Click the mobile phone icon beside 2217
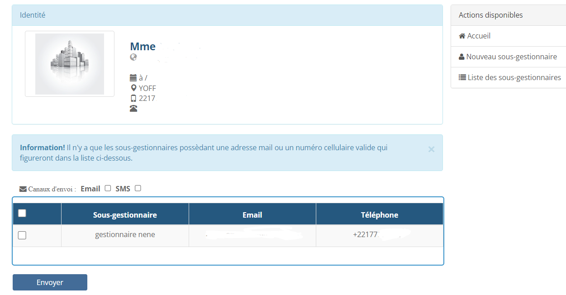The width and height of the screenshot is (566, 295). coord(133,98)
